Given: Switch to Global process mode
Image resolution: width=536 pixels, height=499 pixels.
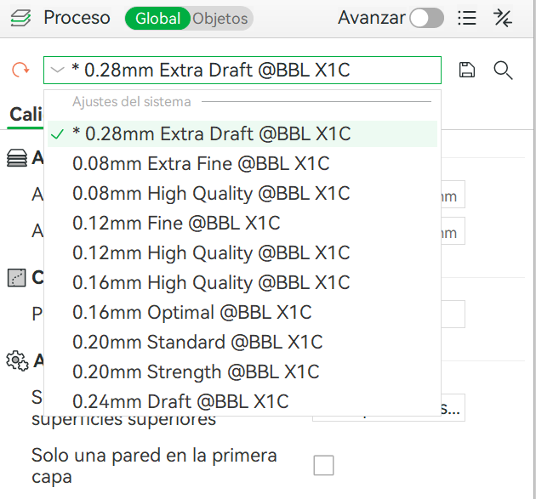Looking at the screenshot, I should [x=157, y=18].
